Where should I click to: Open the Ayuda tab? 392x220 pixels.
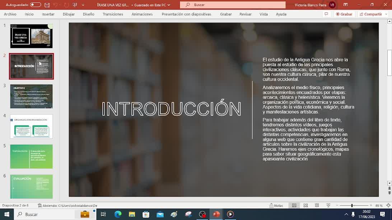pyautogui.click(x=281, y=14)
